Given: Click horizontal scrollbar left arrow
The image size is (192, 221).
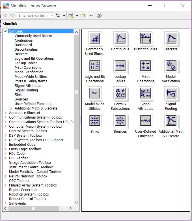Looking at the screenshot, I should click(5, 208).
